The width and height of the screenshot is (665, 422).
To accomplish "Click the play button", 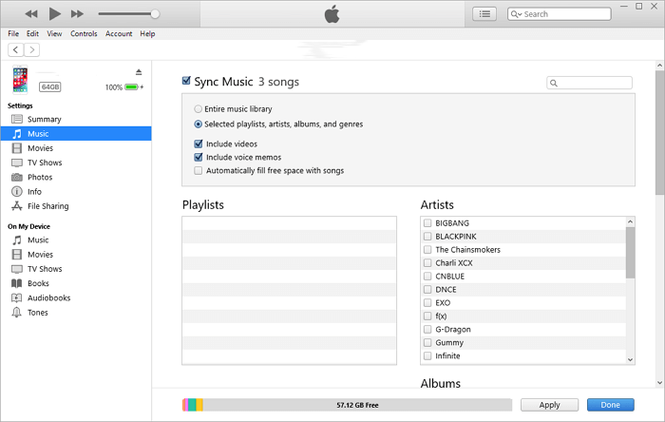I will [x=54, y=14].
